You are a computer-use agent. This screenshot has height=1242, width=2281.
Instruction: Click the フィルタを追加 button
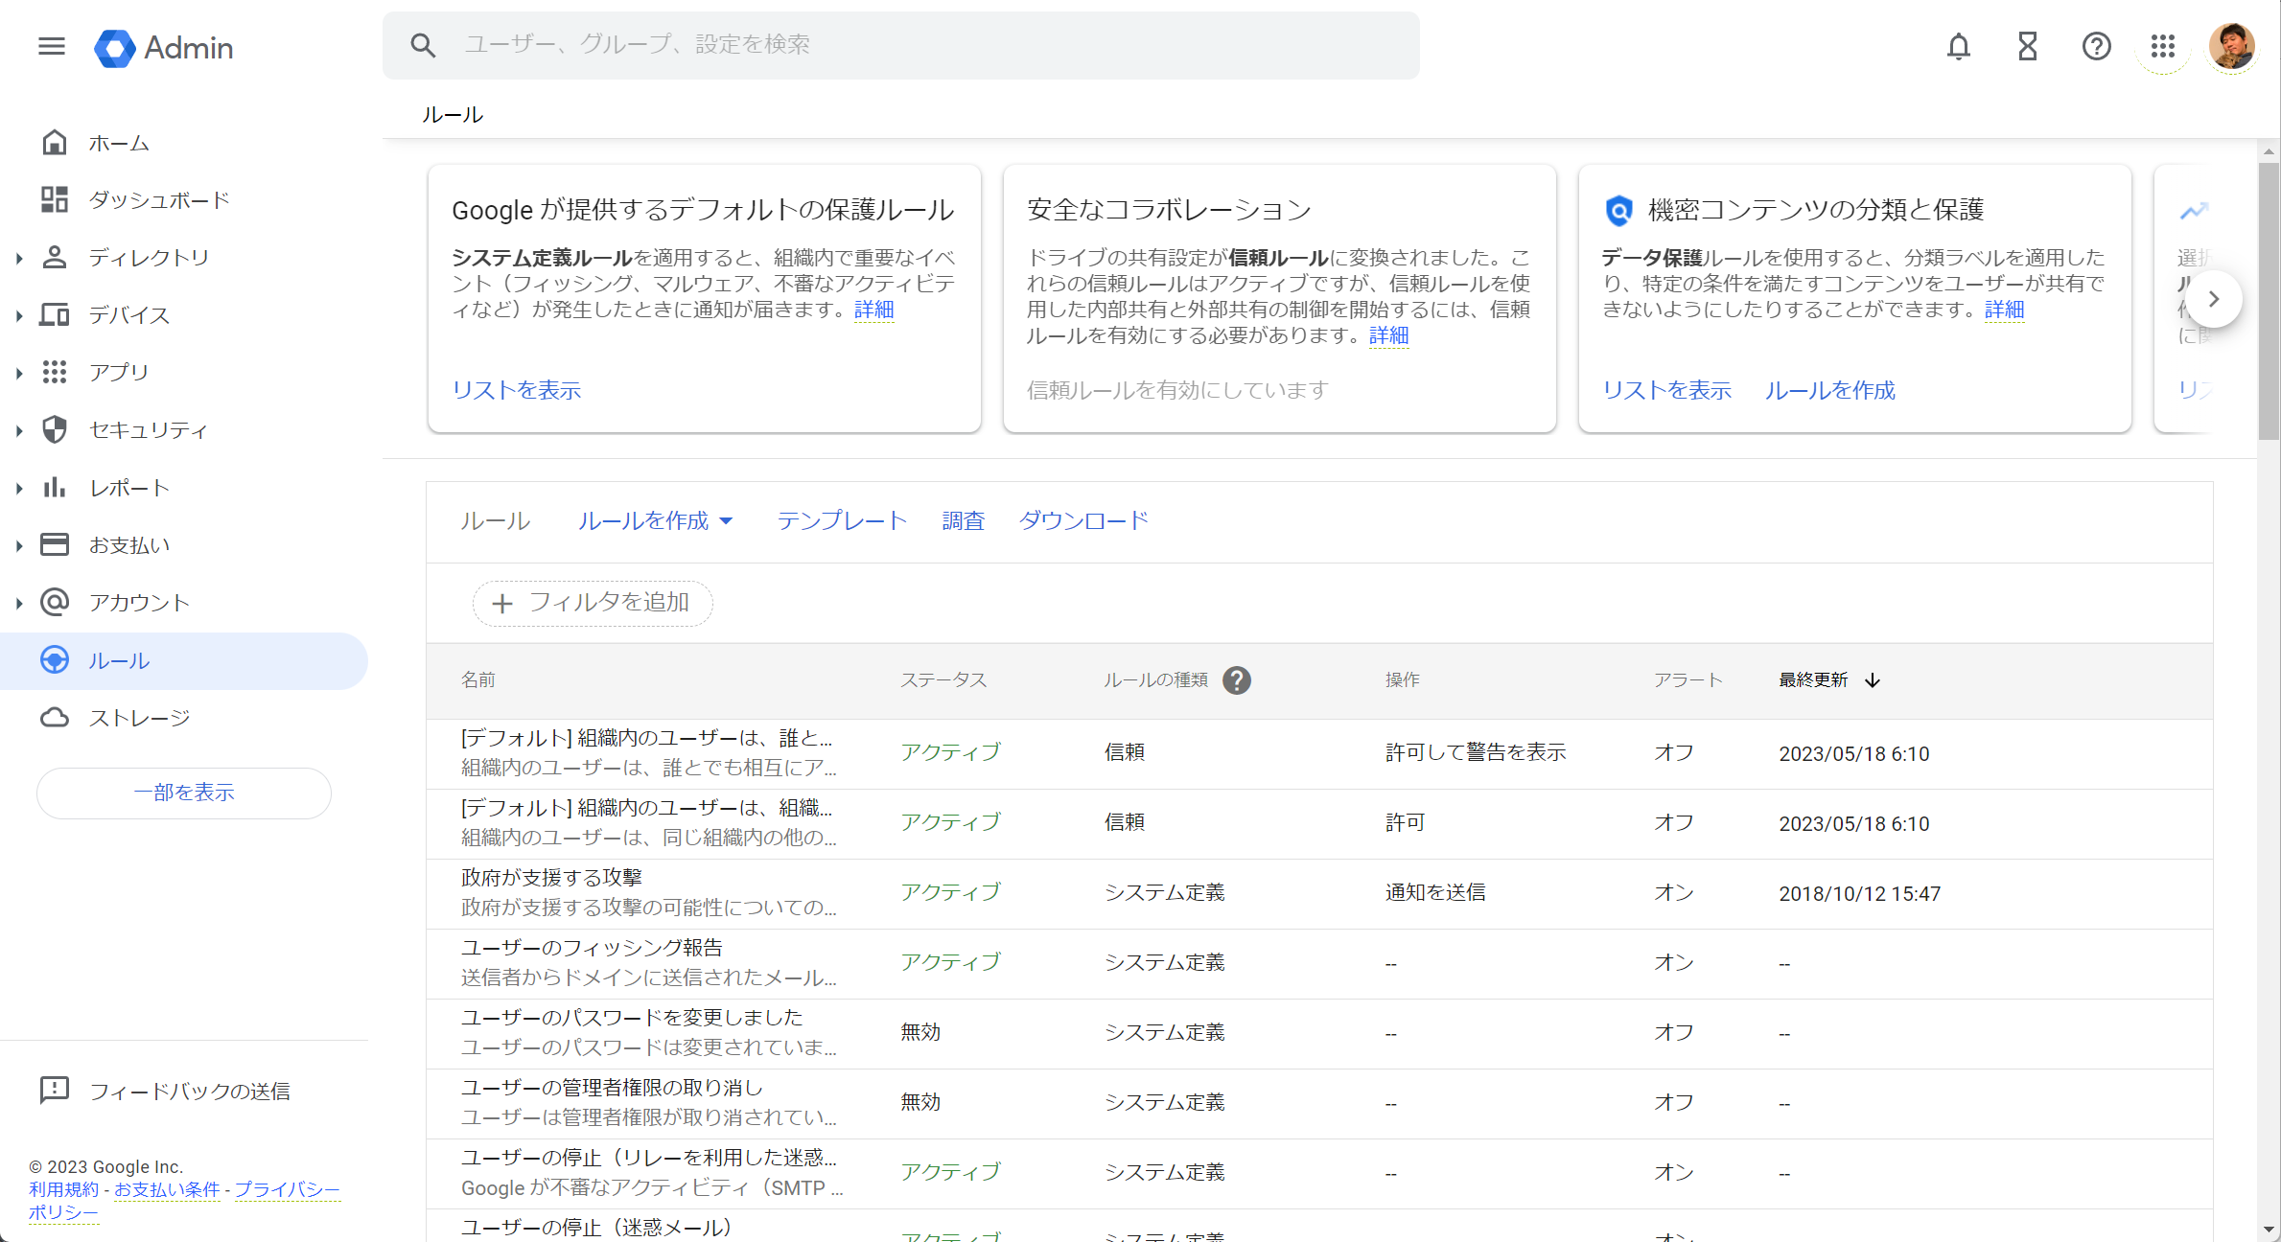(592, 603)
